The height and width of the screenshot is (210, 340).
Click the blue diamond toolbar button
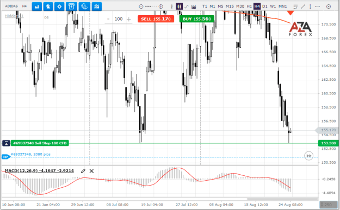point(59,7)
